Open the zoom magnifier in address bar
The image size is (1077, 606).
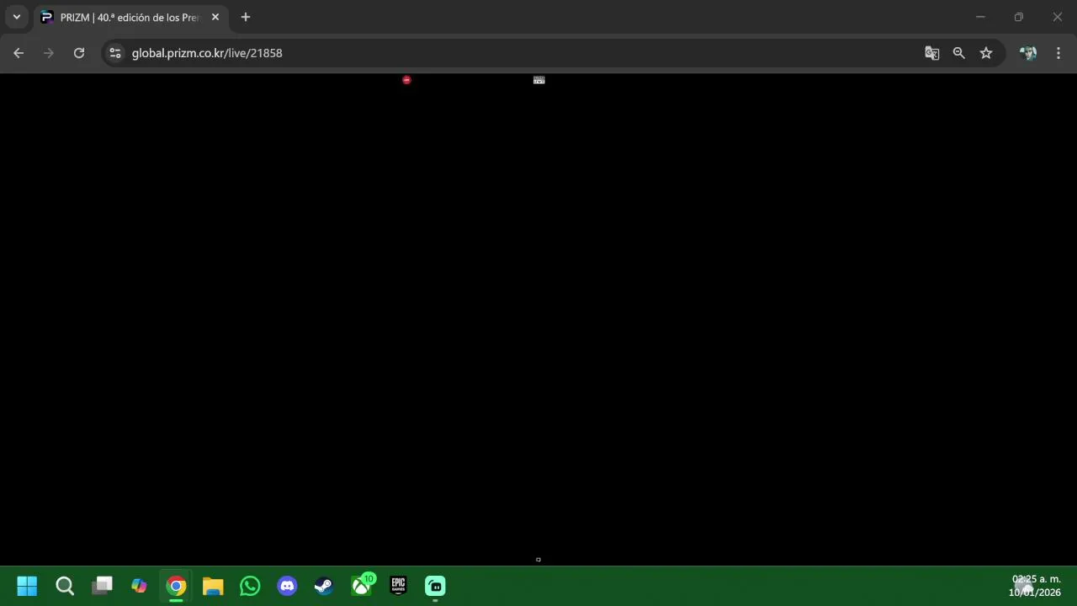click(x=958, y=53)
